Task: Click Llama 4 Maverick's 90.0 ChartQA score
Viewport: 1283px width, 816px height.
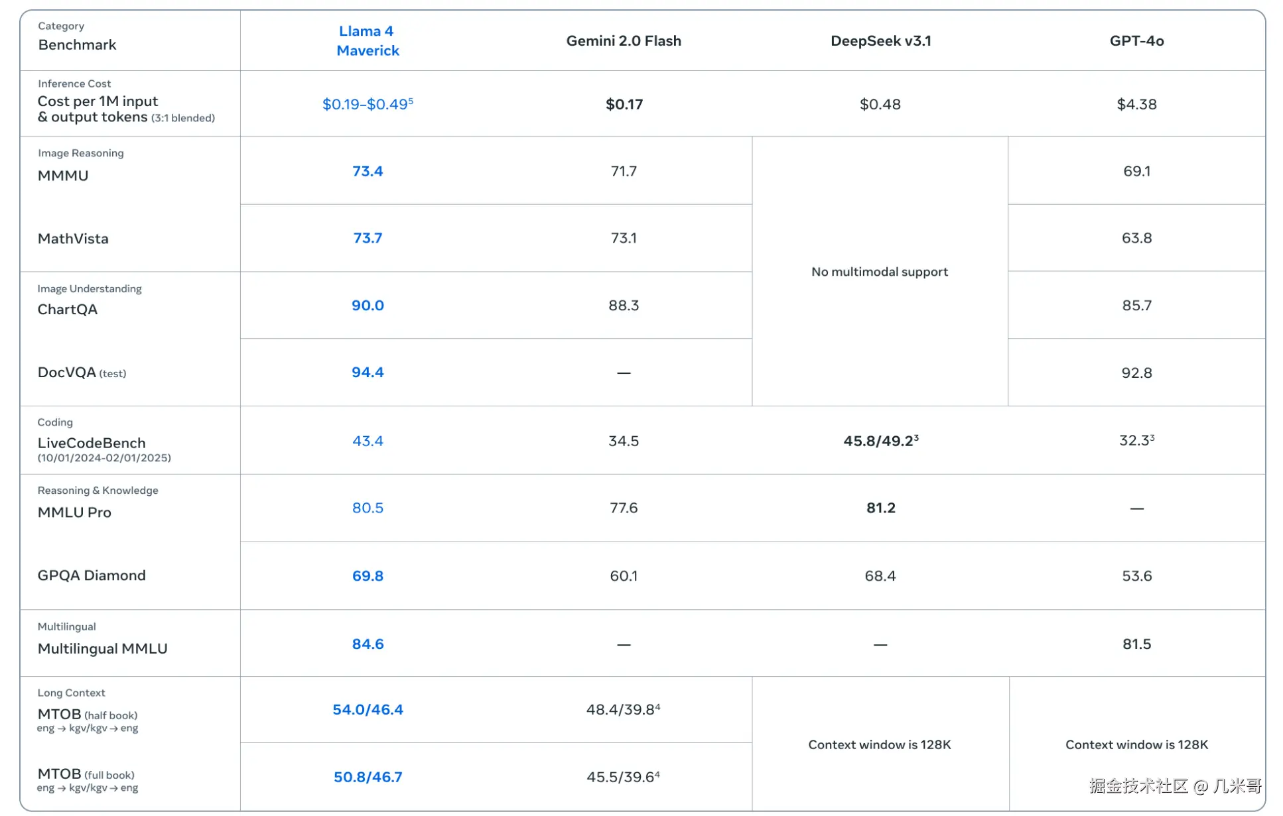Action: [368, 306]
